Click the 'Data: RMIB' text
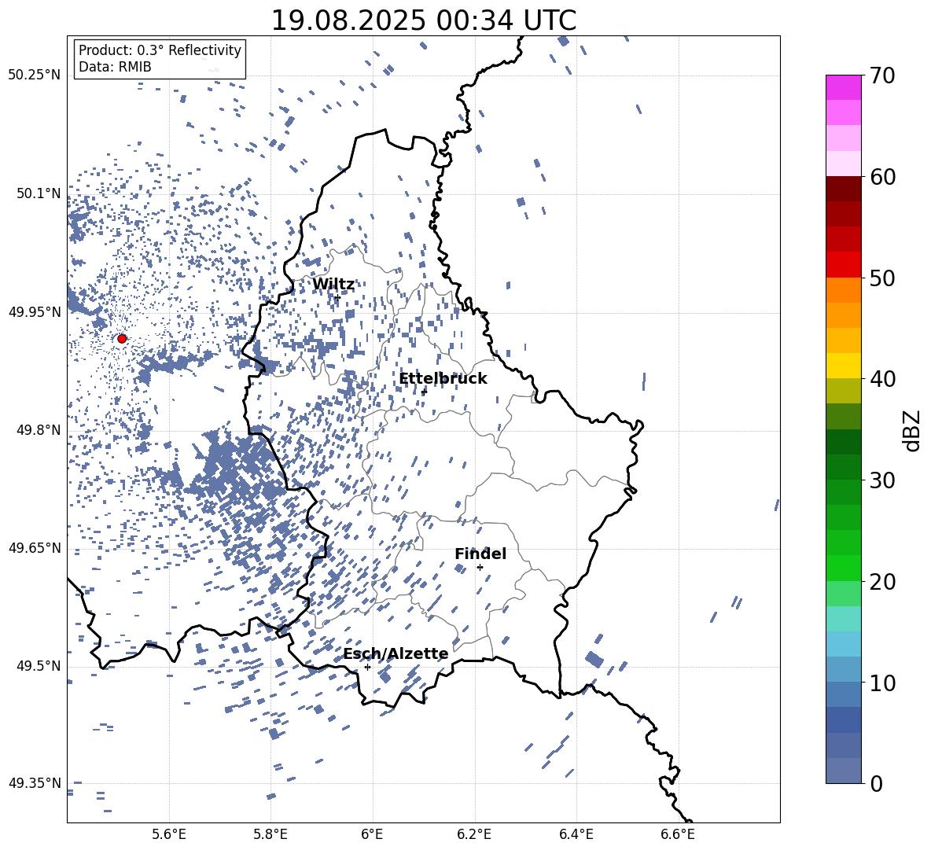The width and height of the screenshot is (931, 850). [115, 67]
